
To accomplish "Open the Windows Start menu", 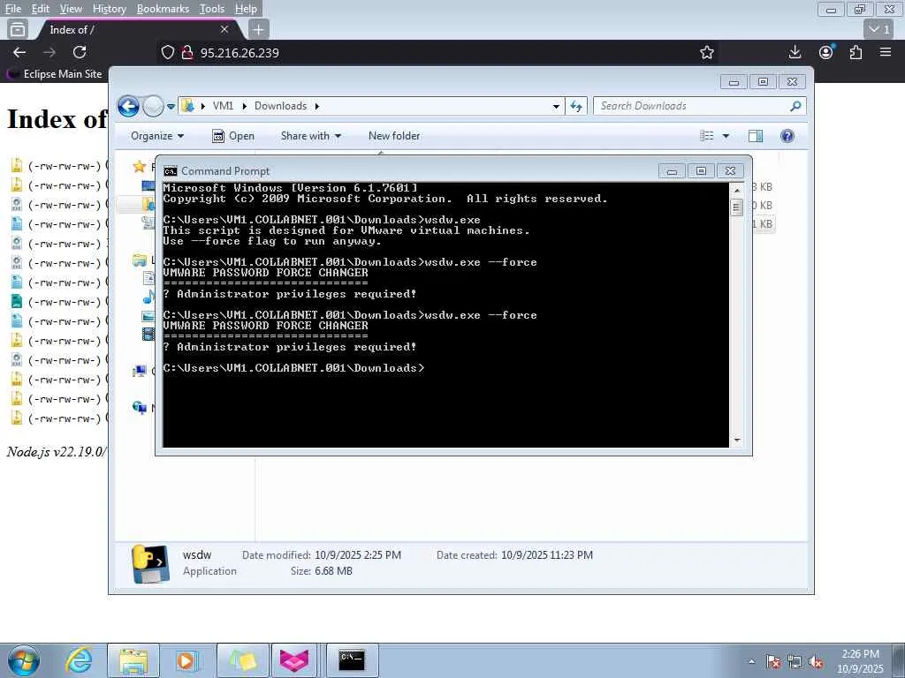I will click(24, 660).
